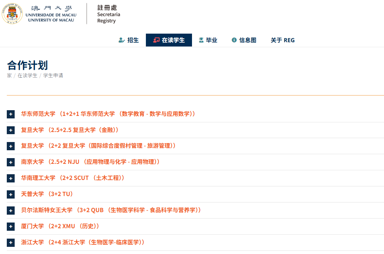Viewport: 384px width, 254px height.
Task: Open the 毕业 menu item
Action: (208, 40)
